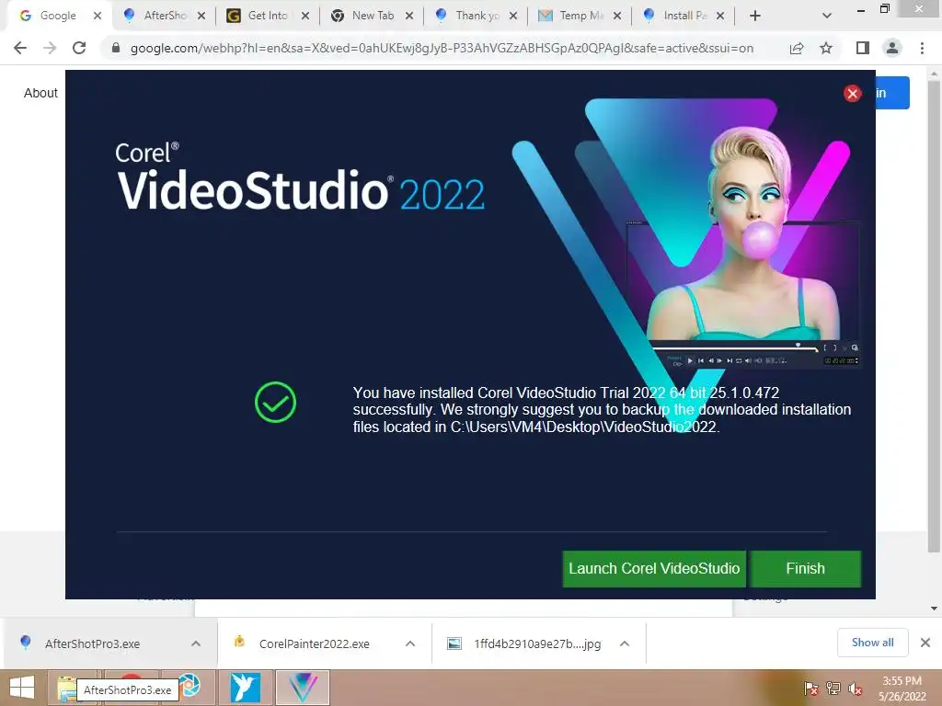Open a new browser tab with plus icon
This screenshot has width=942, height=706.
point(755,16)
